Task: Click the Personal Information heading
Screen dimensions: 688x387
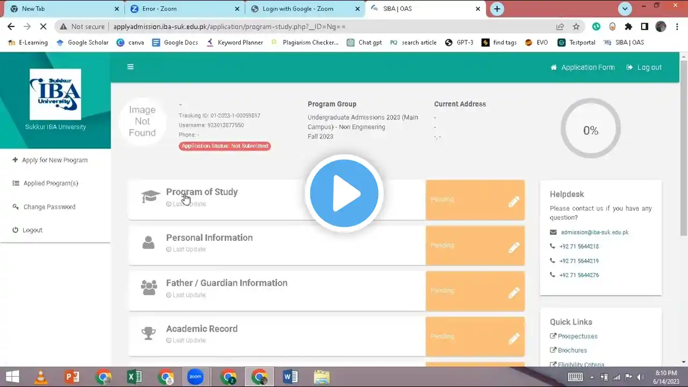Action: point(209,238)
